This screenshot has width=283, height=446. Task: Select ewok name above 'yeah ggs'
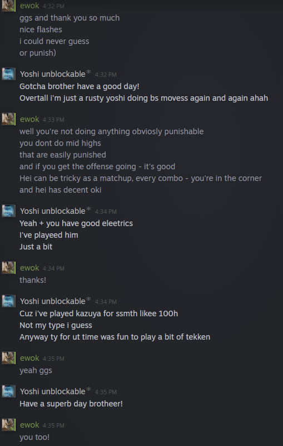coord(29,358)
